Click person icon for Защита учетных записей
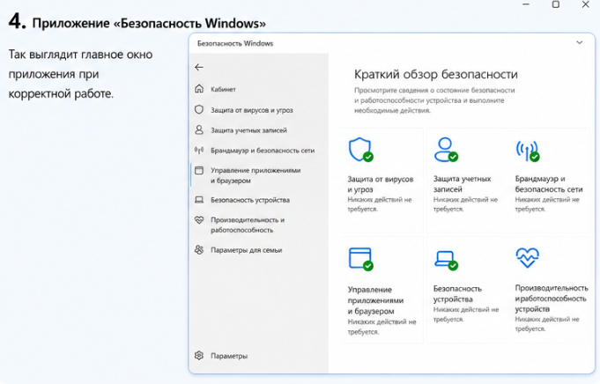The width and height of the screenshot is (600, 384). (x=199, y=130)
